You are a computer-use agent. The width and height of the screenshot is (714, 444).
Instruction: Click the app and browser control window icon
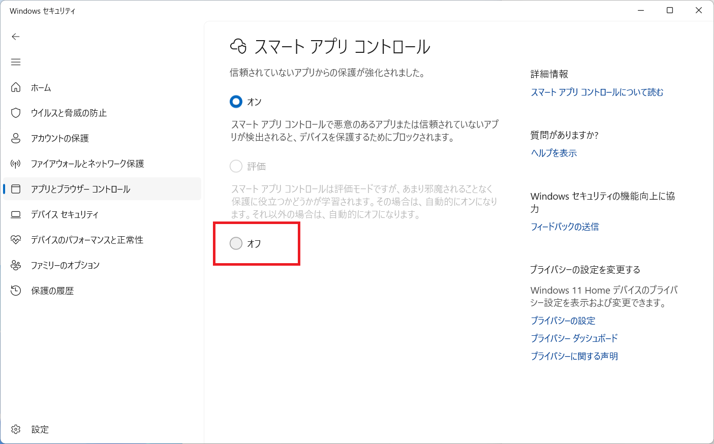[16, 189]
